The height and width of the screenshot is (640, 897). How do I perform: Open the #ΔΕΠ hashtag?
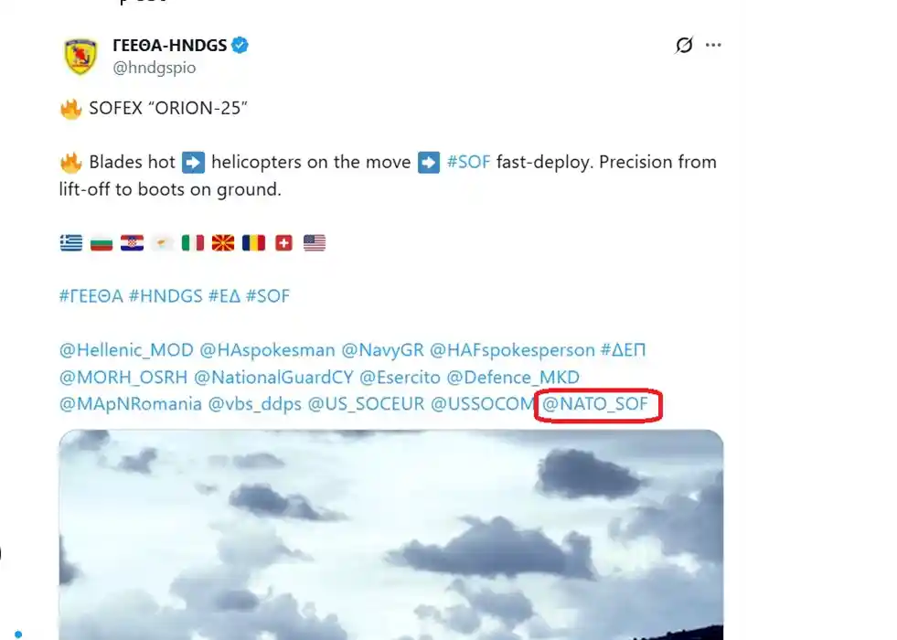[624, 350]
